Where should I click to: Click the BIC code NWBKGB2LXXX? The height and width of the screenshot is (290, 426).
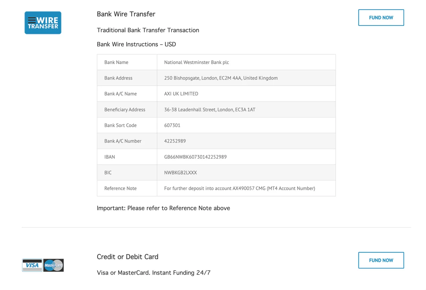pyautogui.click(x=181, y=172)
